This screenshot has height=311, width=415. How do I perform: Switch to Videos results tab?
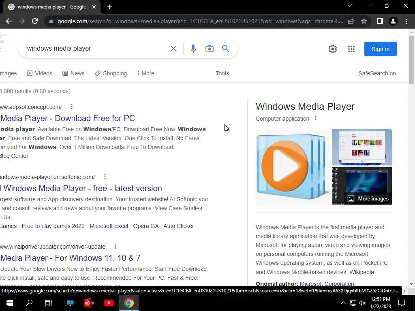tap(39, 74)
